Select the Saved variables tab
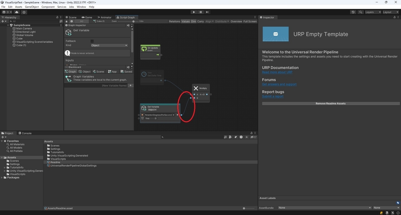401x215 pixels. point(126,72)
